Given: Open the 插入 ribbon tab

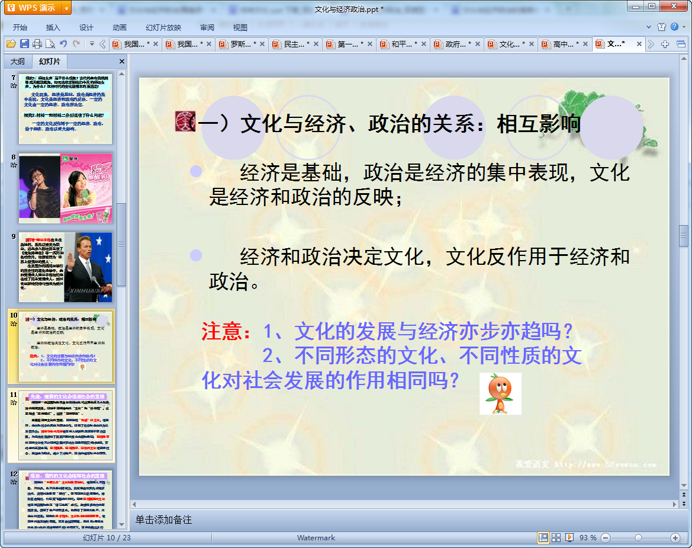Looking at the screenshot, I should tap(53, 27).
